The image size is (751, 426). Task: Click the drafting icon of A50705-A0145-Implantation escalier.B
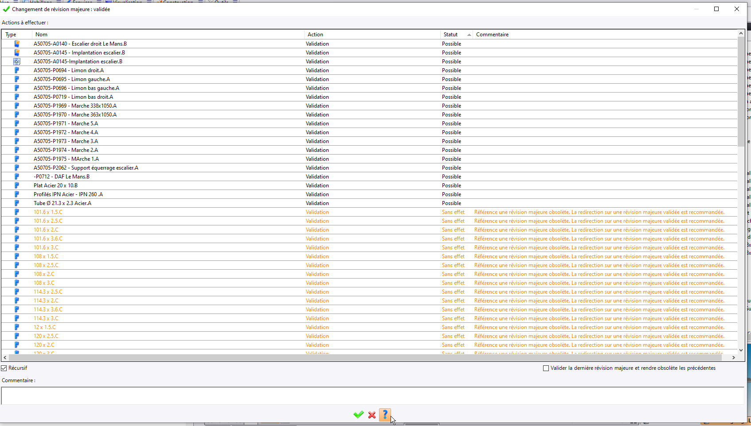tap(17, 62)
